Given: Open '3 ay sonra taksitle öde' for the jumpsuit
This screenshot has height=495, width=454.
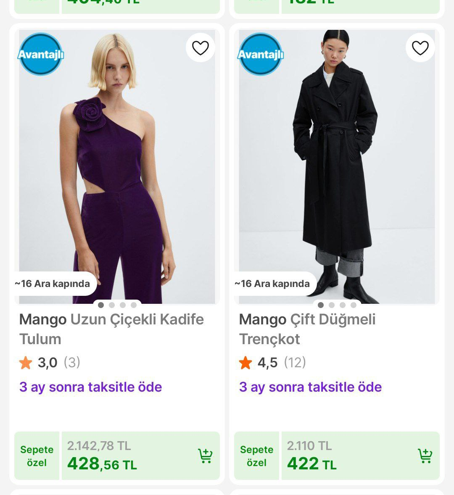Looking at the screenshot, I should (x=90, y=387).
